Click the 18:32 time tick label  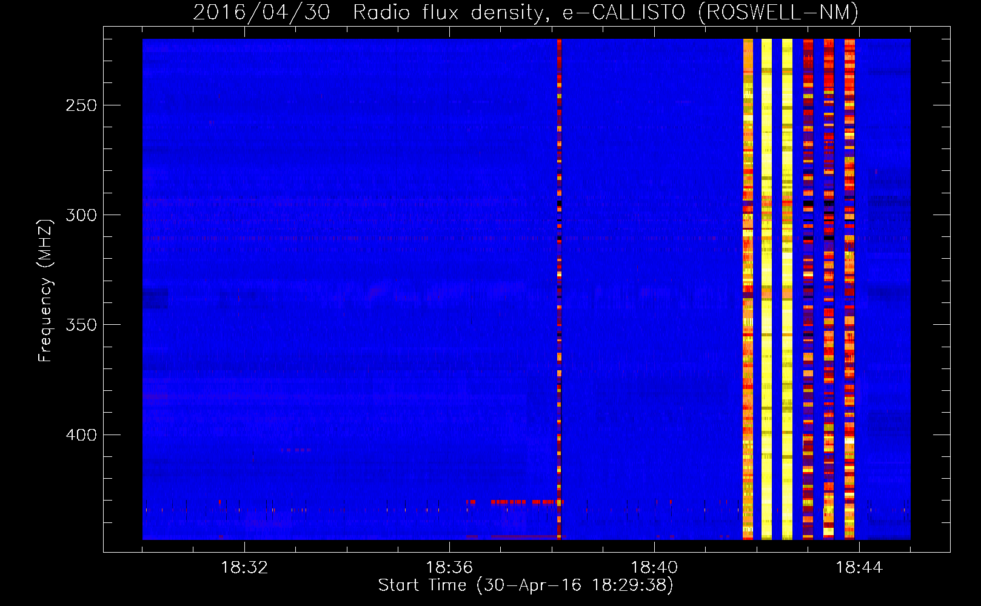click(244, 568)
